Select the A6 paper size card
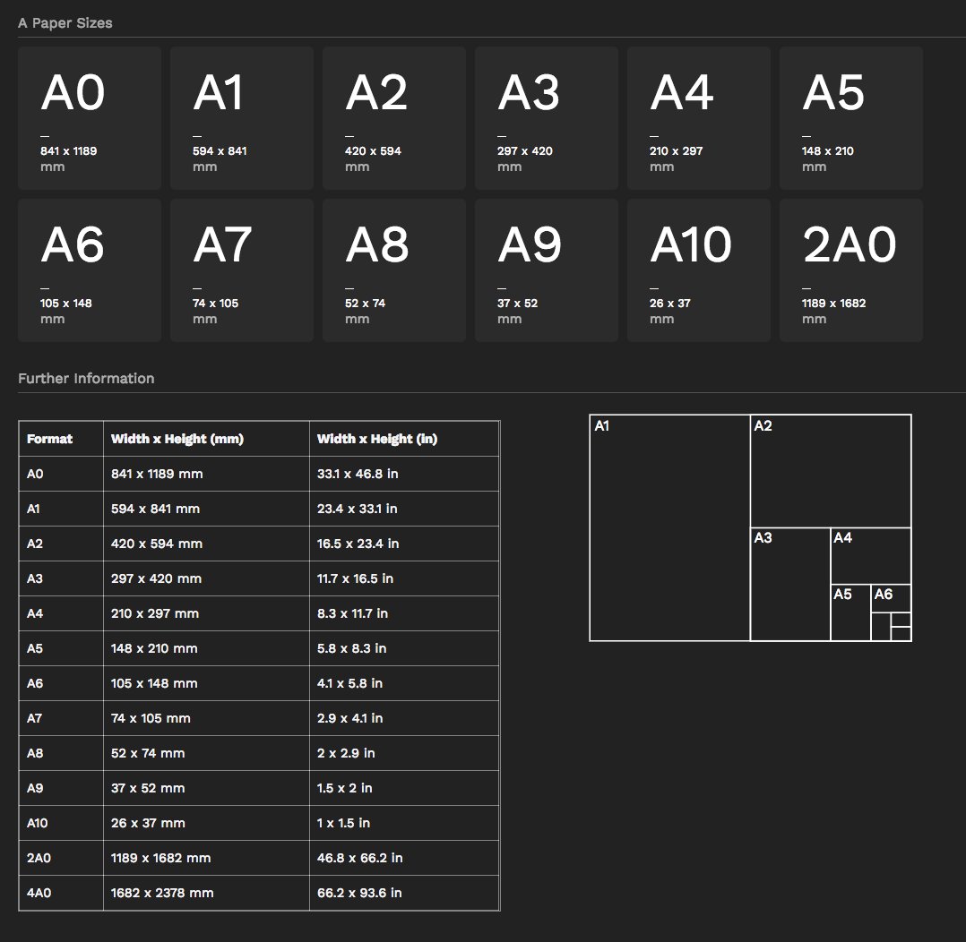This screenshot has height=942, width=966. 90,270
